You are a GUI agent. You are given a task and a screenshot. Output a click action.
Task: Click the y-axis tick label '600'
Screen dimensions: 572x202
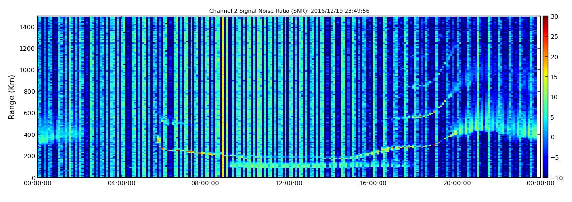[30, 113]
